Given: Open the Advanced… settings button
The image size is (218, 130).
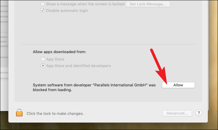Looking at the screenshot, I should point(177,113).
